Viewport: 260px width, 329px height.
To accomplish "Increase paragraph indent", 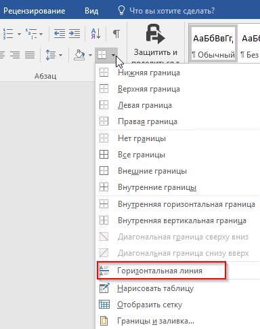I will pyautogui.click(x=74, y=34).
